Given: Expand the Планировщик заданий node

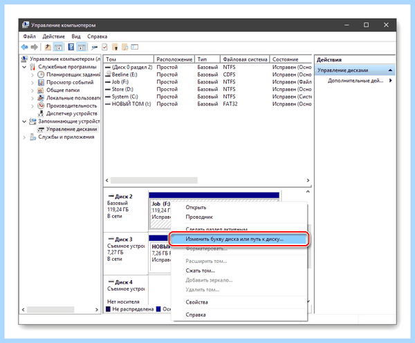Looking at the screenshot, I should click(x=33, y=75).
